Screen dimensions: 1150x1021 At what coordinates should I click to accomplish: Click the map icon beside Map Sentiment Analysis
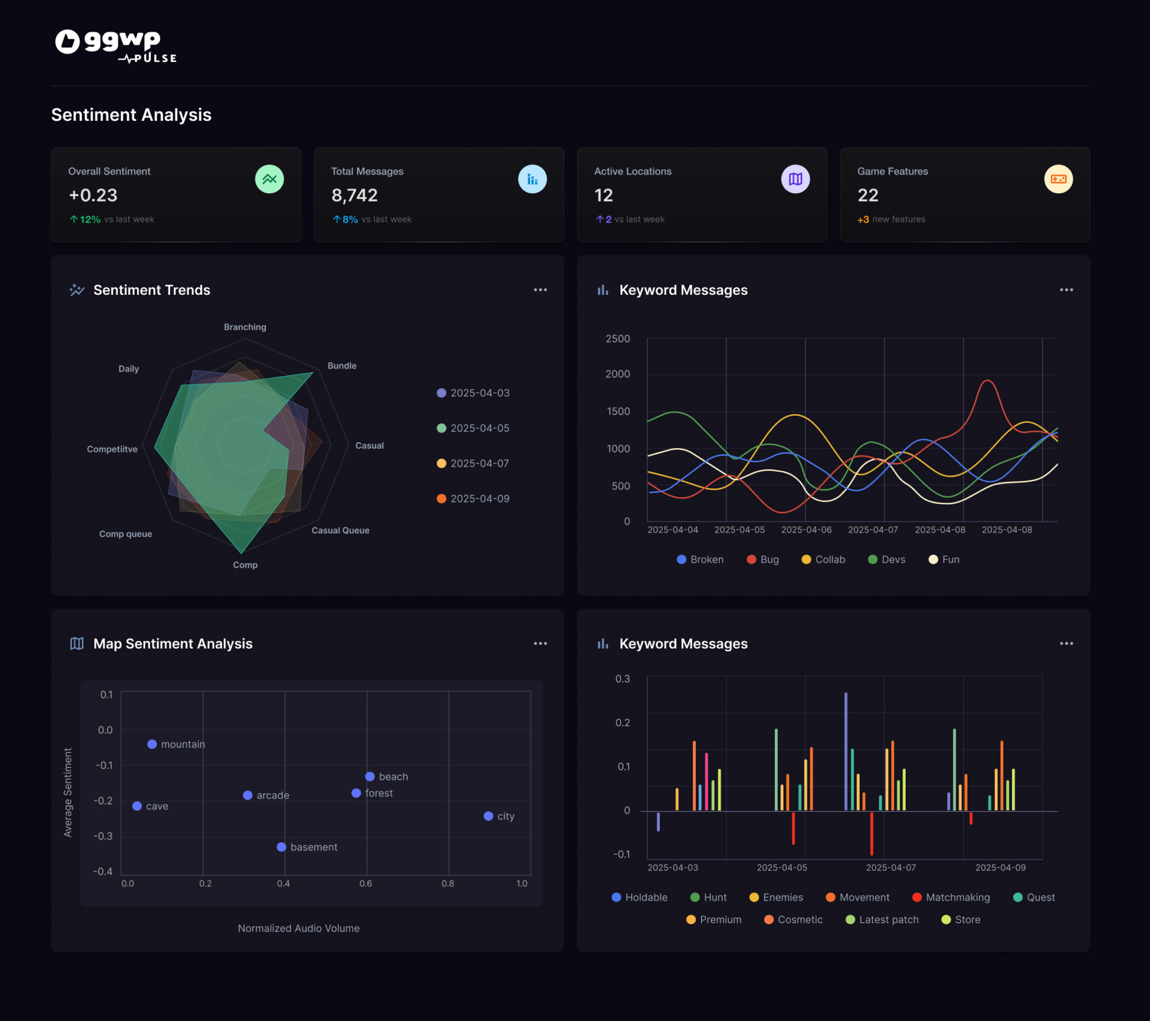pos(76,644)
